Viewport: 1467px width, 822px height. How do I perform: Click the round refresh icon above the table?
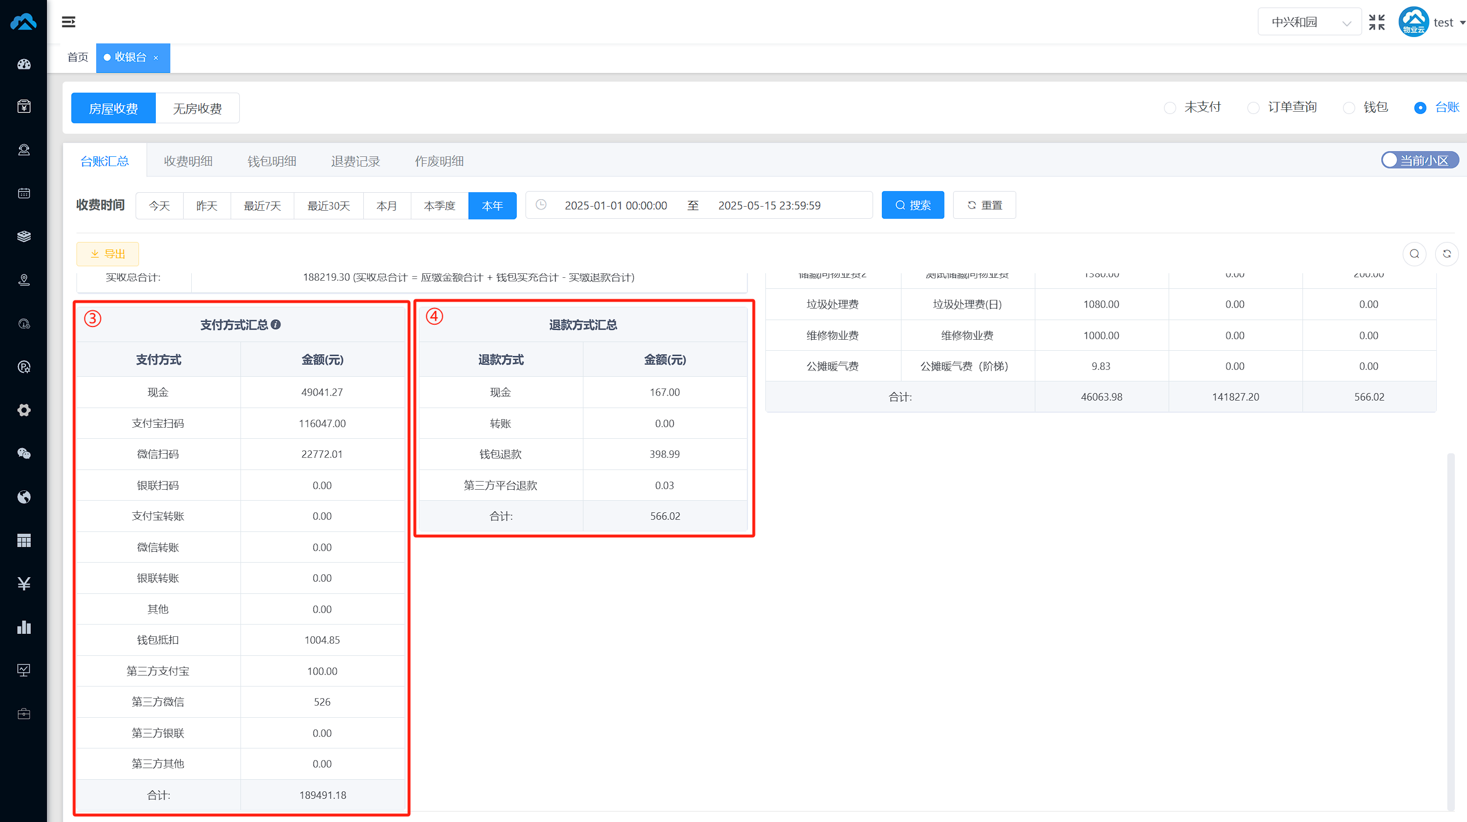pos(1447,254)
